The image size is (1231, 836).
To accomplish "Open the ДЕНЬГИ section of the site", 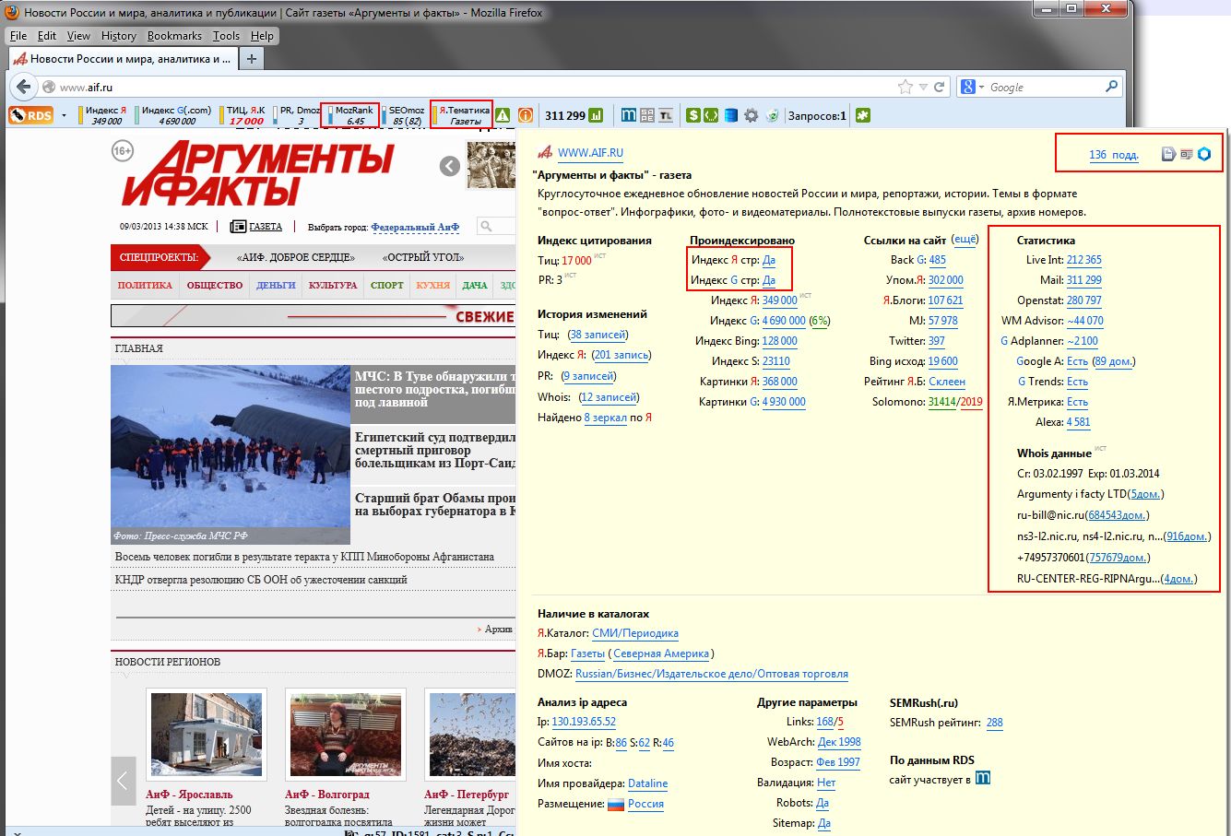I will (276, 286).
